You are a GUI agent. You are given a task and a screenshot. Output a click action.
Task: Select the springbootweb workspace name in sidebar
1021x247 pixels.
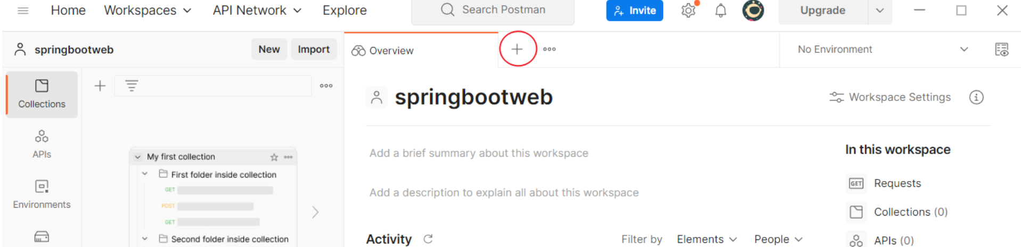click(x=74, y=49)
